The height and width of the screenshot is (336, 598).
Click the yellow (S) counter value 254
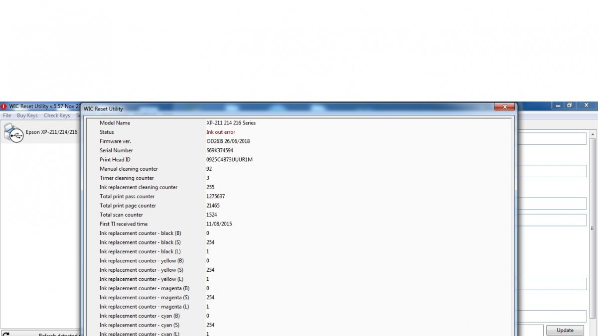211,270
